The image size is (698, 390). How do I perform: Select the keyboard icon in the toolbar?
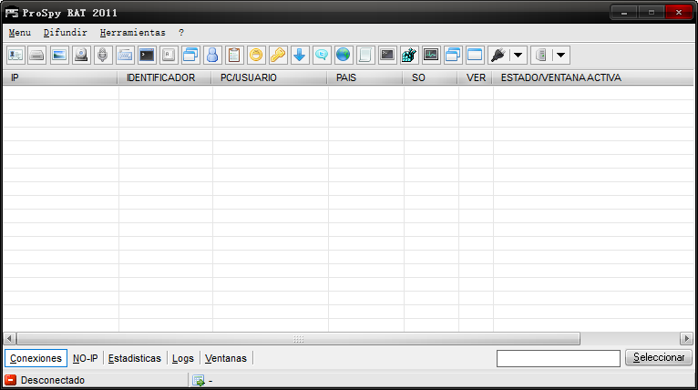[125, 55]
